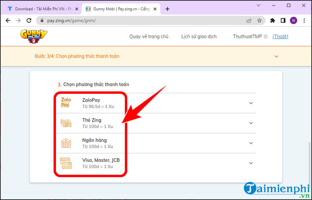Maximize the browser window
This screenshot has height=200, width=312.
coord(289,5)
